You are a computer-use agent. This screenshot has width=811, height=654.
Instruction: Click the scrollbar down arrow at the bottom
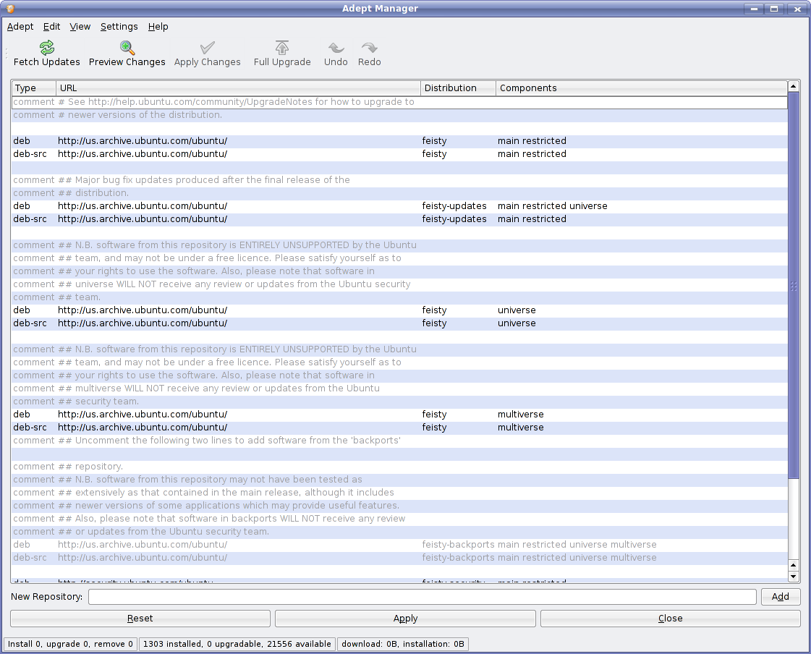click(x=794, y=577)
